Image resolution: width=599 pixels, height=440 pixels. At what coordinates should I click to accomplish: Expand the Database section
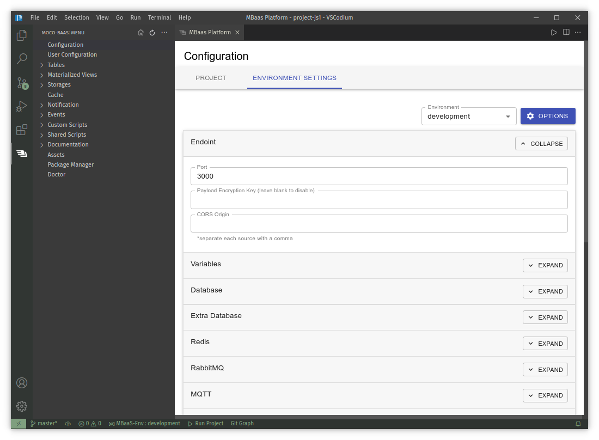pos(545,291)
